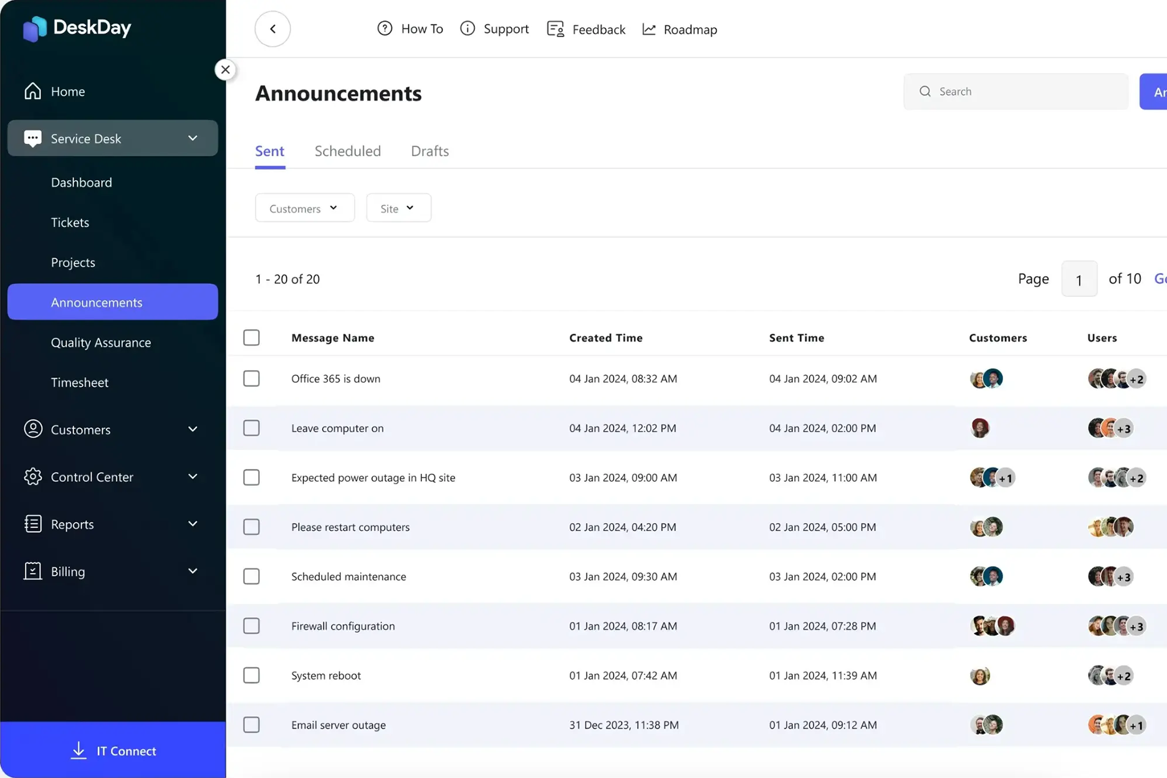This screenshot has height=778, width=1167.
Task: Click the Support info icon
Action: (468, 29)
